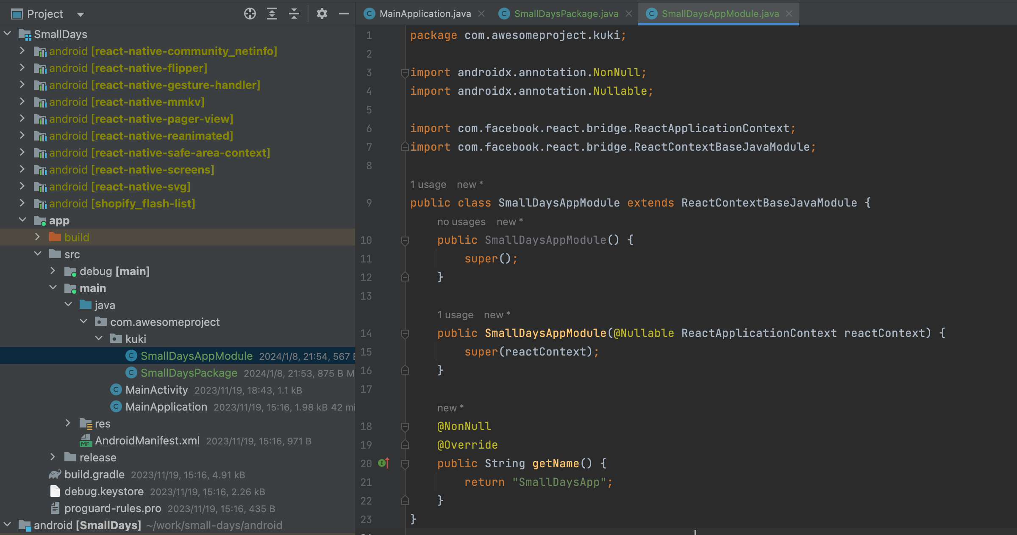
Task: Select MainActivity in project tree
Action: pyautogui.click(x=157, y=390)
